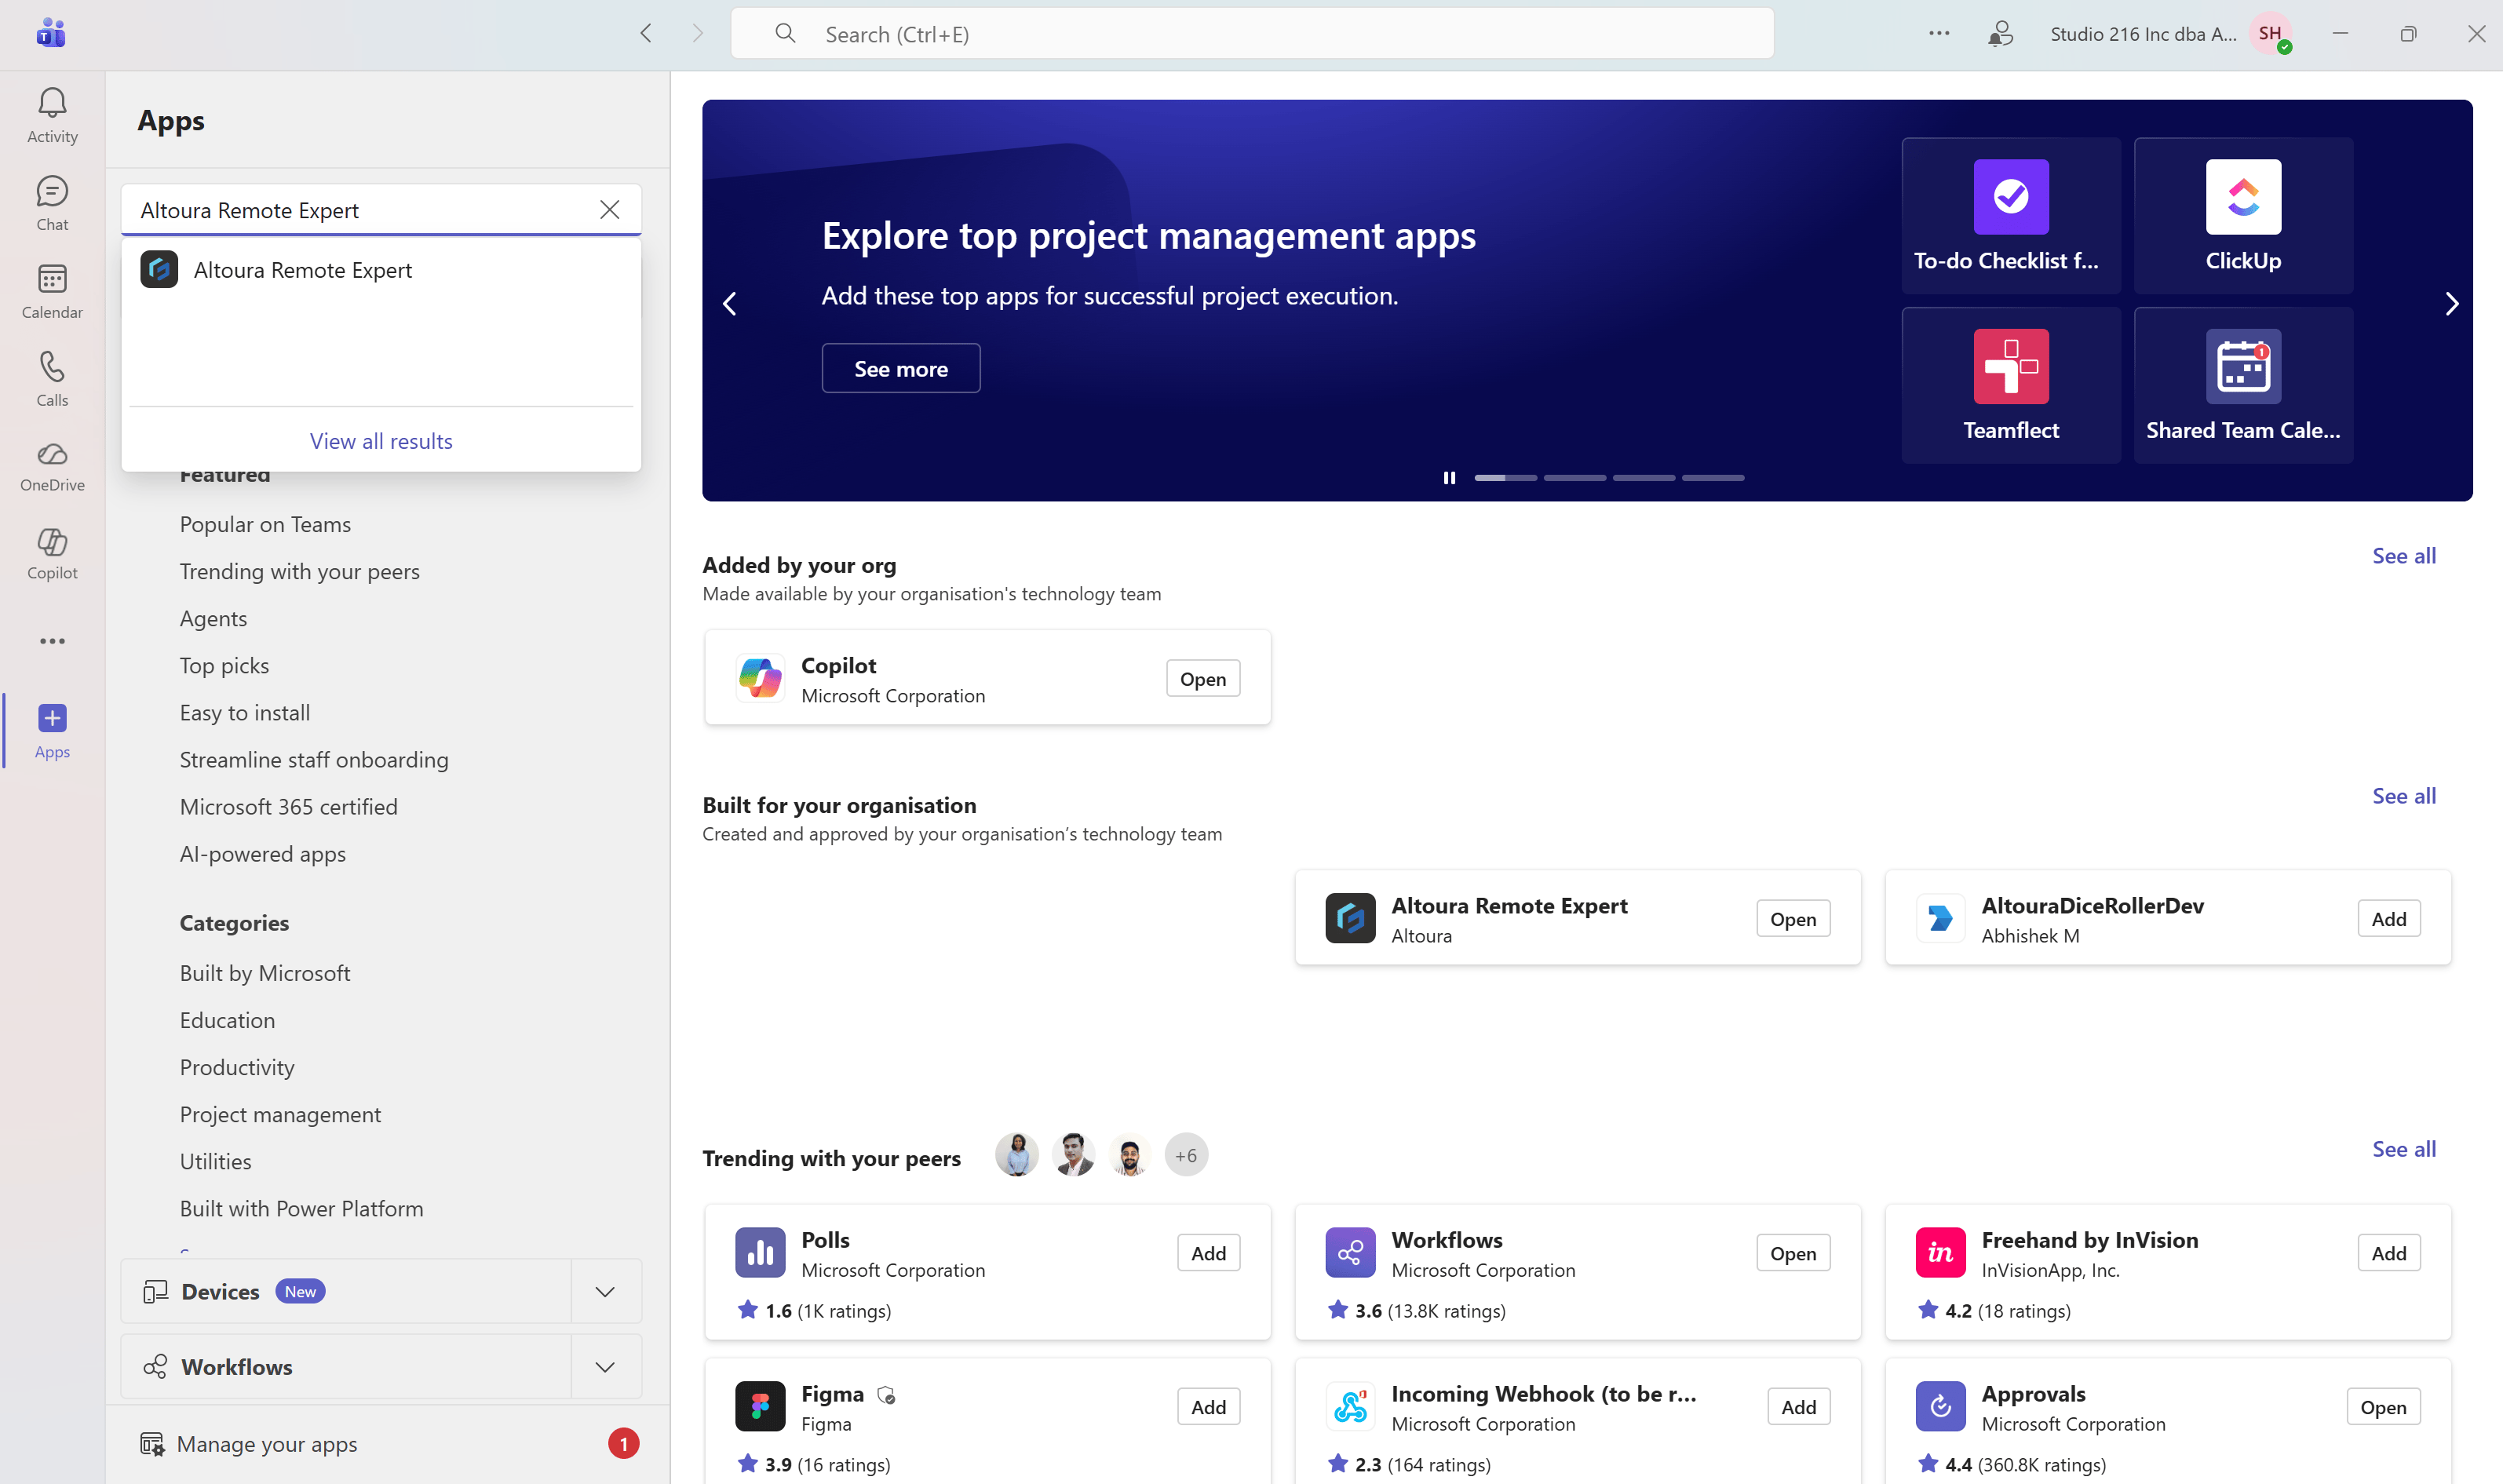Viewport: 2503px width, 1484px height.
Task: Clear the app search with X icon
Action: (x=609, y=210)
